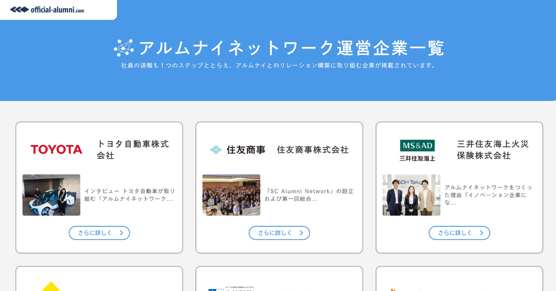Open さらに詳しく for トヨタ自動車

click(99, 233)
